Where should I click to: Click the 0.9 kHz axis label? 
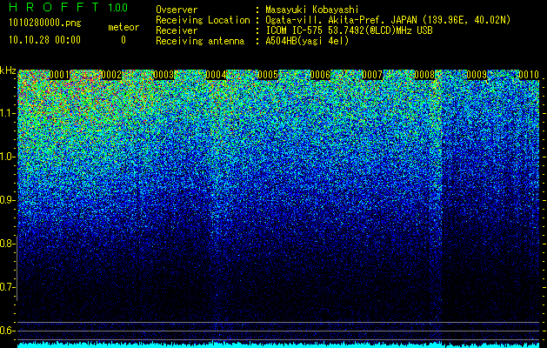click(x=8, y=200)
